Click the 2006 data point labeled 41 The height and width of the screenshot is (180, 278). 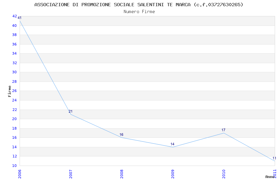[20, 21]
